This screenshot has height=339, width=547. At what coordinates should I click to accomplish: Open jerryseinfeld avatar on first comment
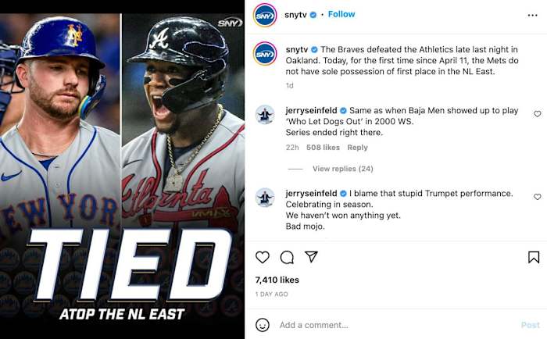pos(265,115)
